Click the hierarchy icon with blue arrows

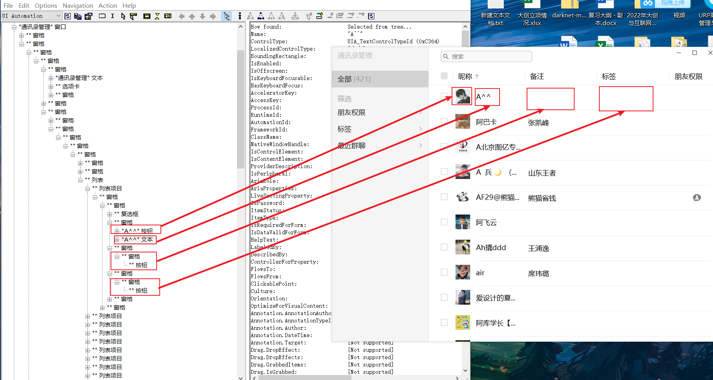[x=261, y=16]
